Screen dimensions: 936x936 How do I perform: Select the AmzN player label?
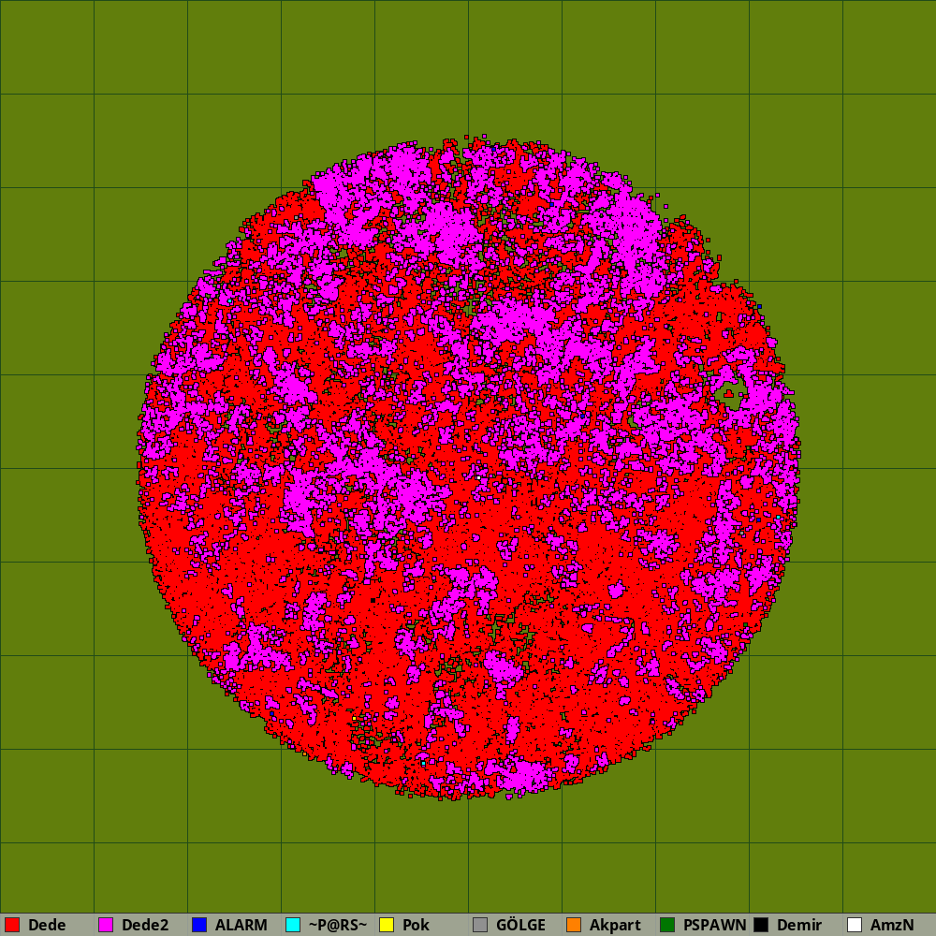point(892,926)
